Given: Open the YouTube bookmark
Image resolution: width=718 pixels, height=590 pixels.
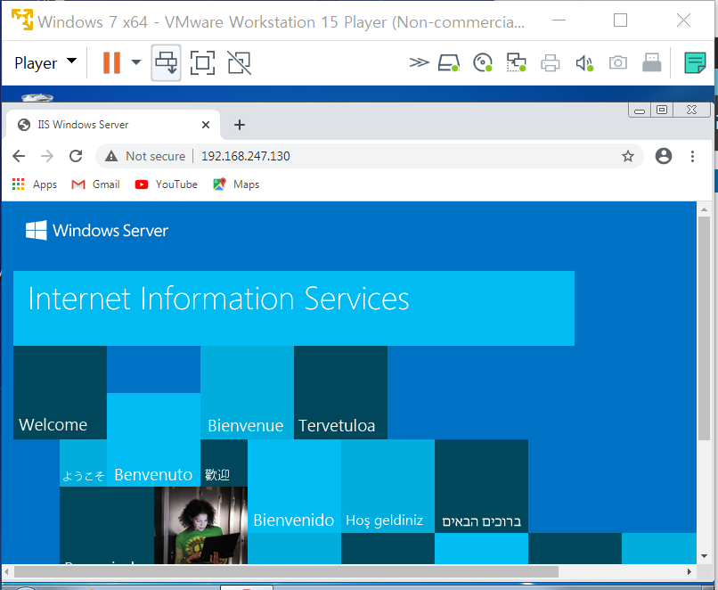Looking at the screenshot, I should (x=167, y=184).
